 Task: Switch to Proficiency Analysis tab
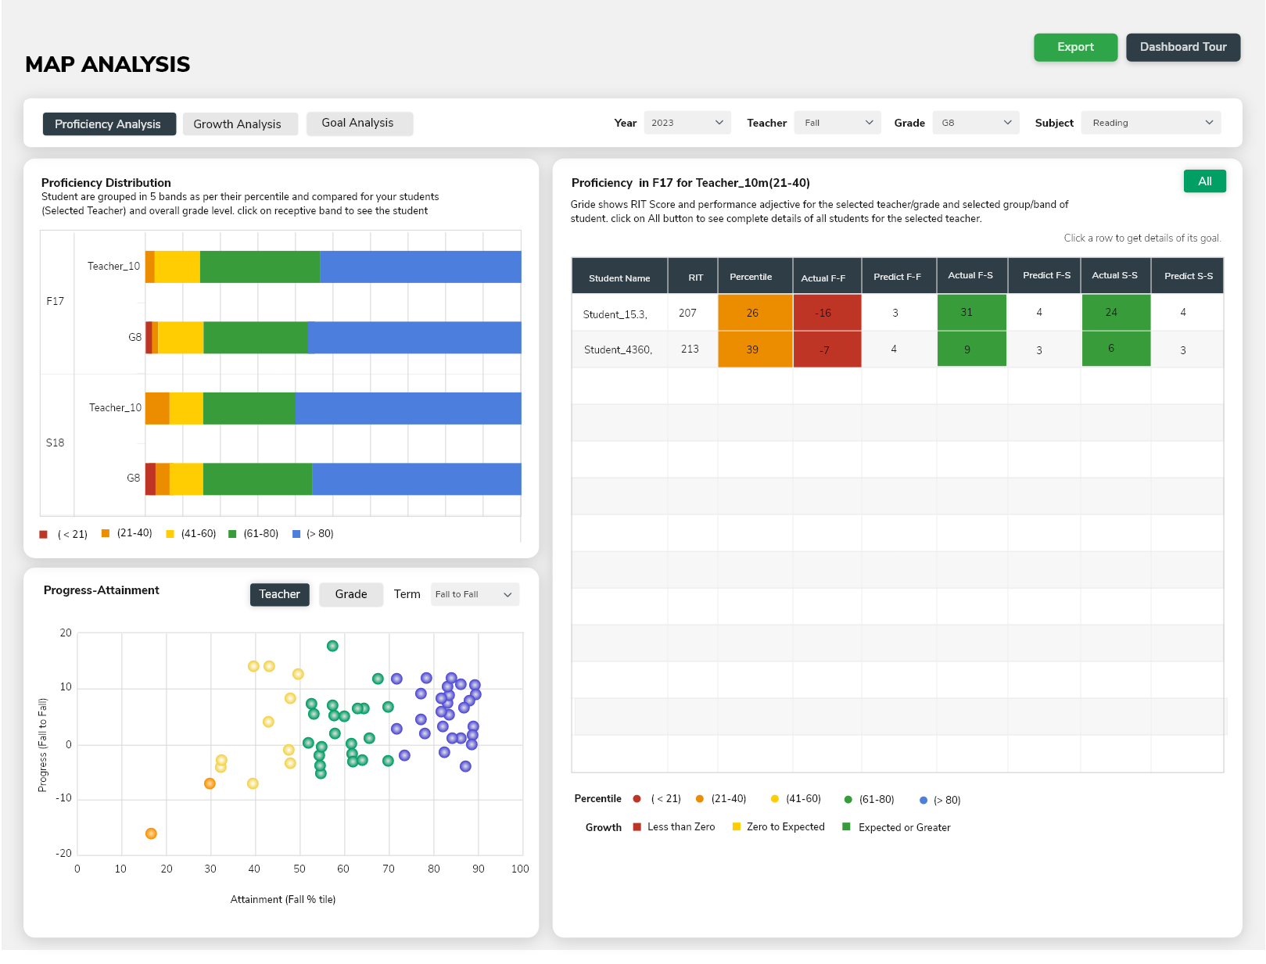108,124
